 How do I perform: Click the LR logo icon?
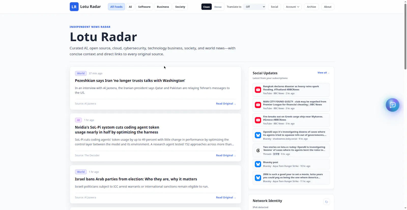point(74,7)
